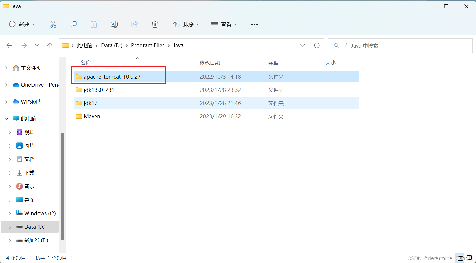Open the 排序 (Sort) dropdown
The image size is (476, 263).
[186, 24]
